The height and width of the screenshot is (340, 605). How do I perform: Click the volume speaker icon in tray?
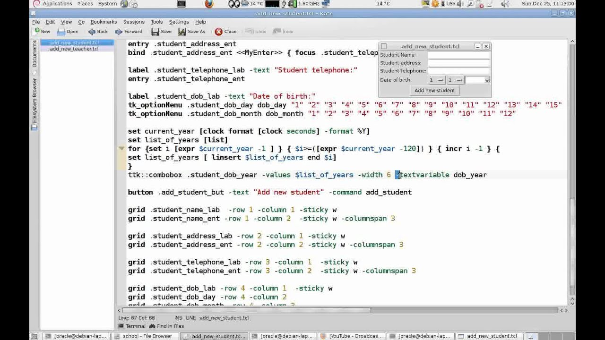(505, 4)
